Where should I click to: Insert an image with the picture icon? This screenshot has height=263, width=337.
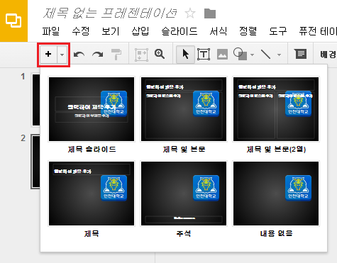click(x=222, y=55)
